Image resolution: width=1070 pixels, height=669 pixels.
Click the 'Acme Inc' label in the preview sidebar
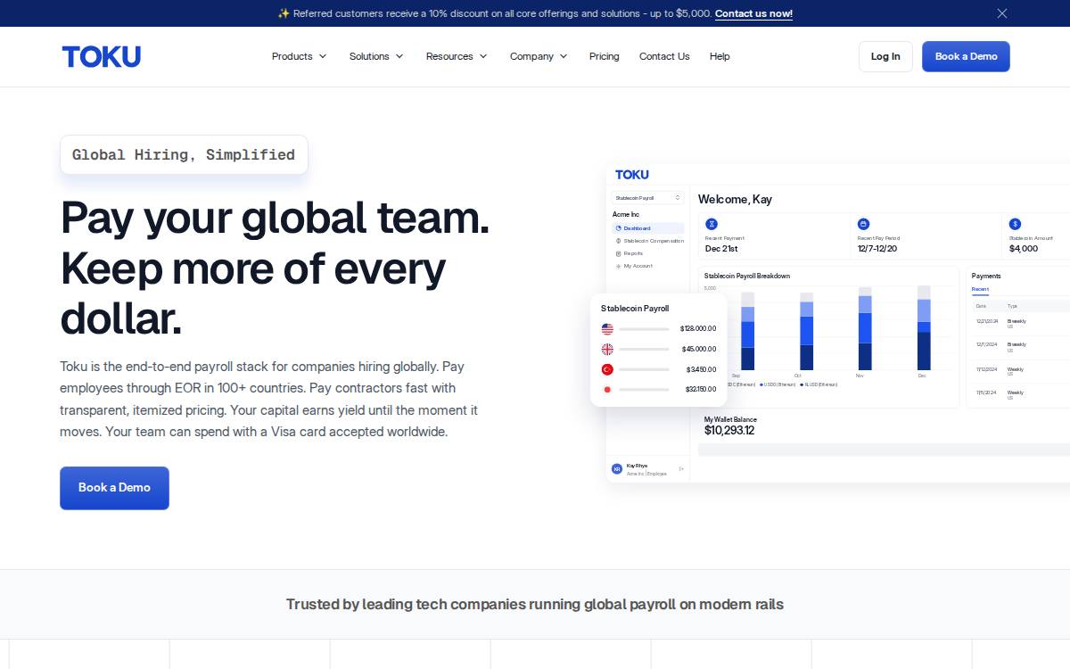coord(626,215)
